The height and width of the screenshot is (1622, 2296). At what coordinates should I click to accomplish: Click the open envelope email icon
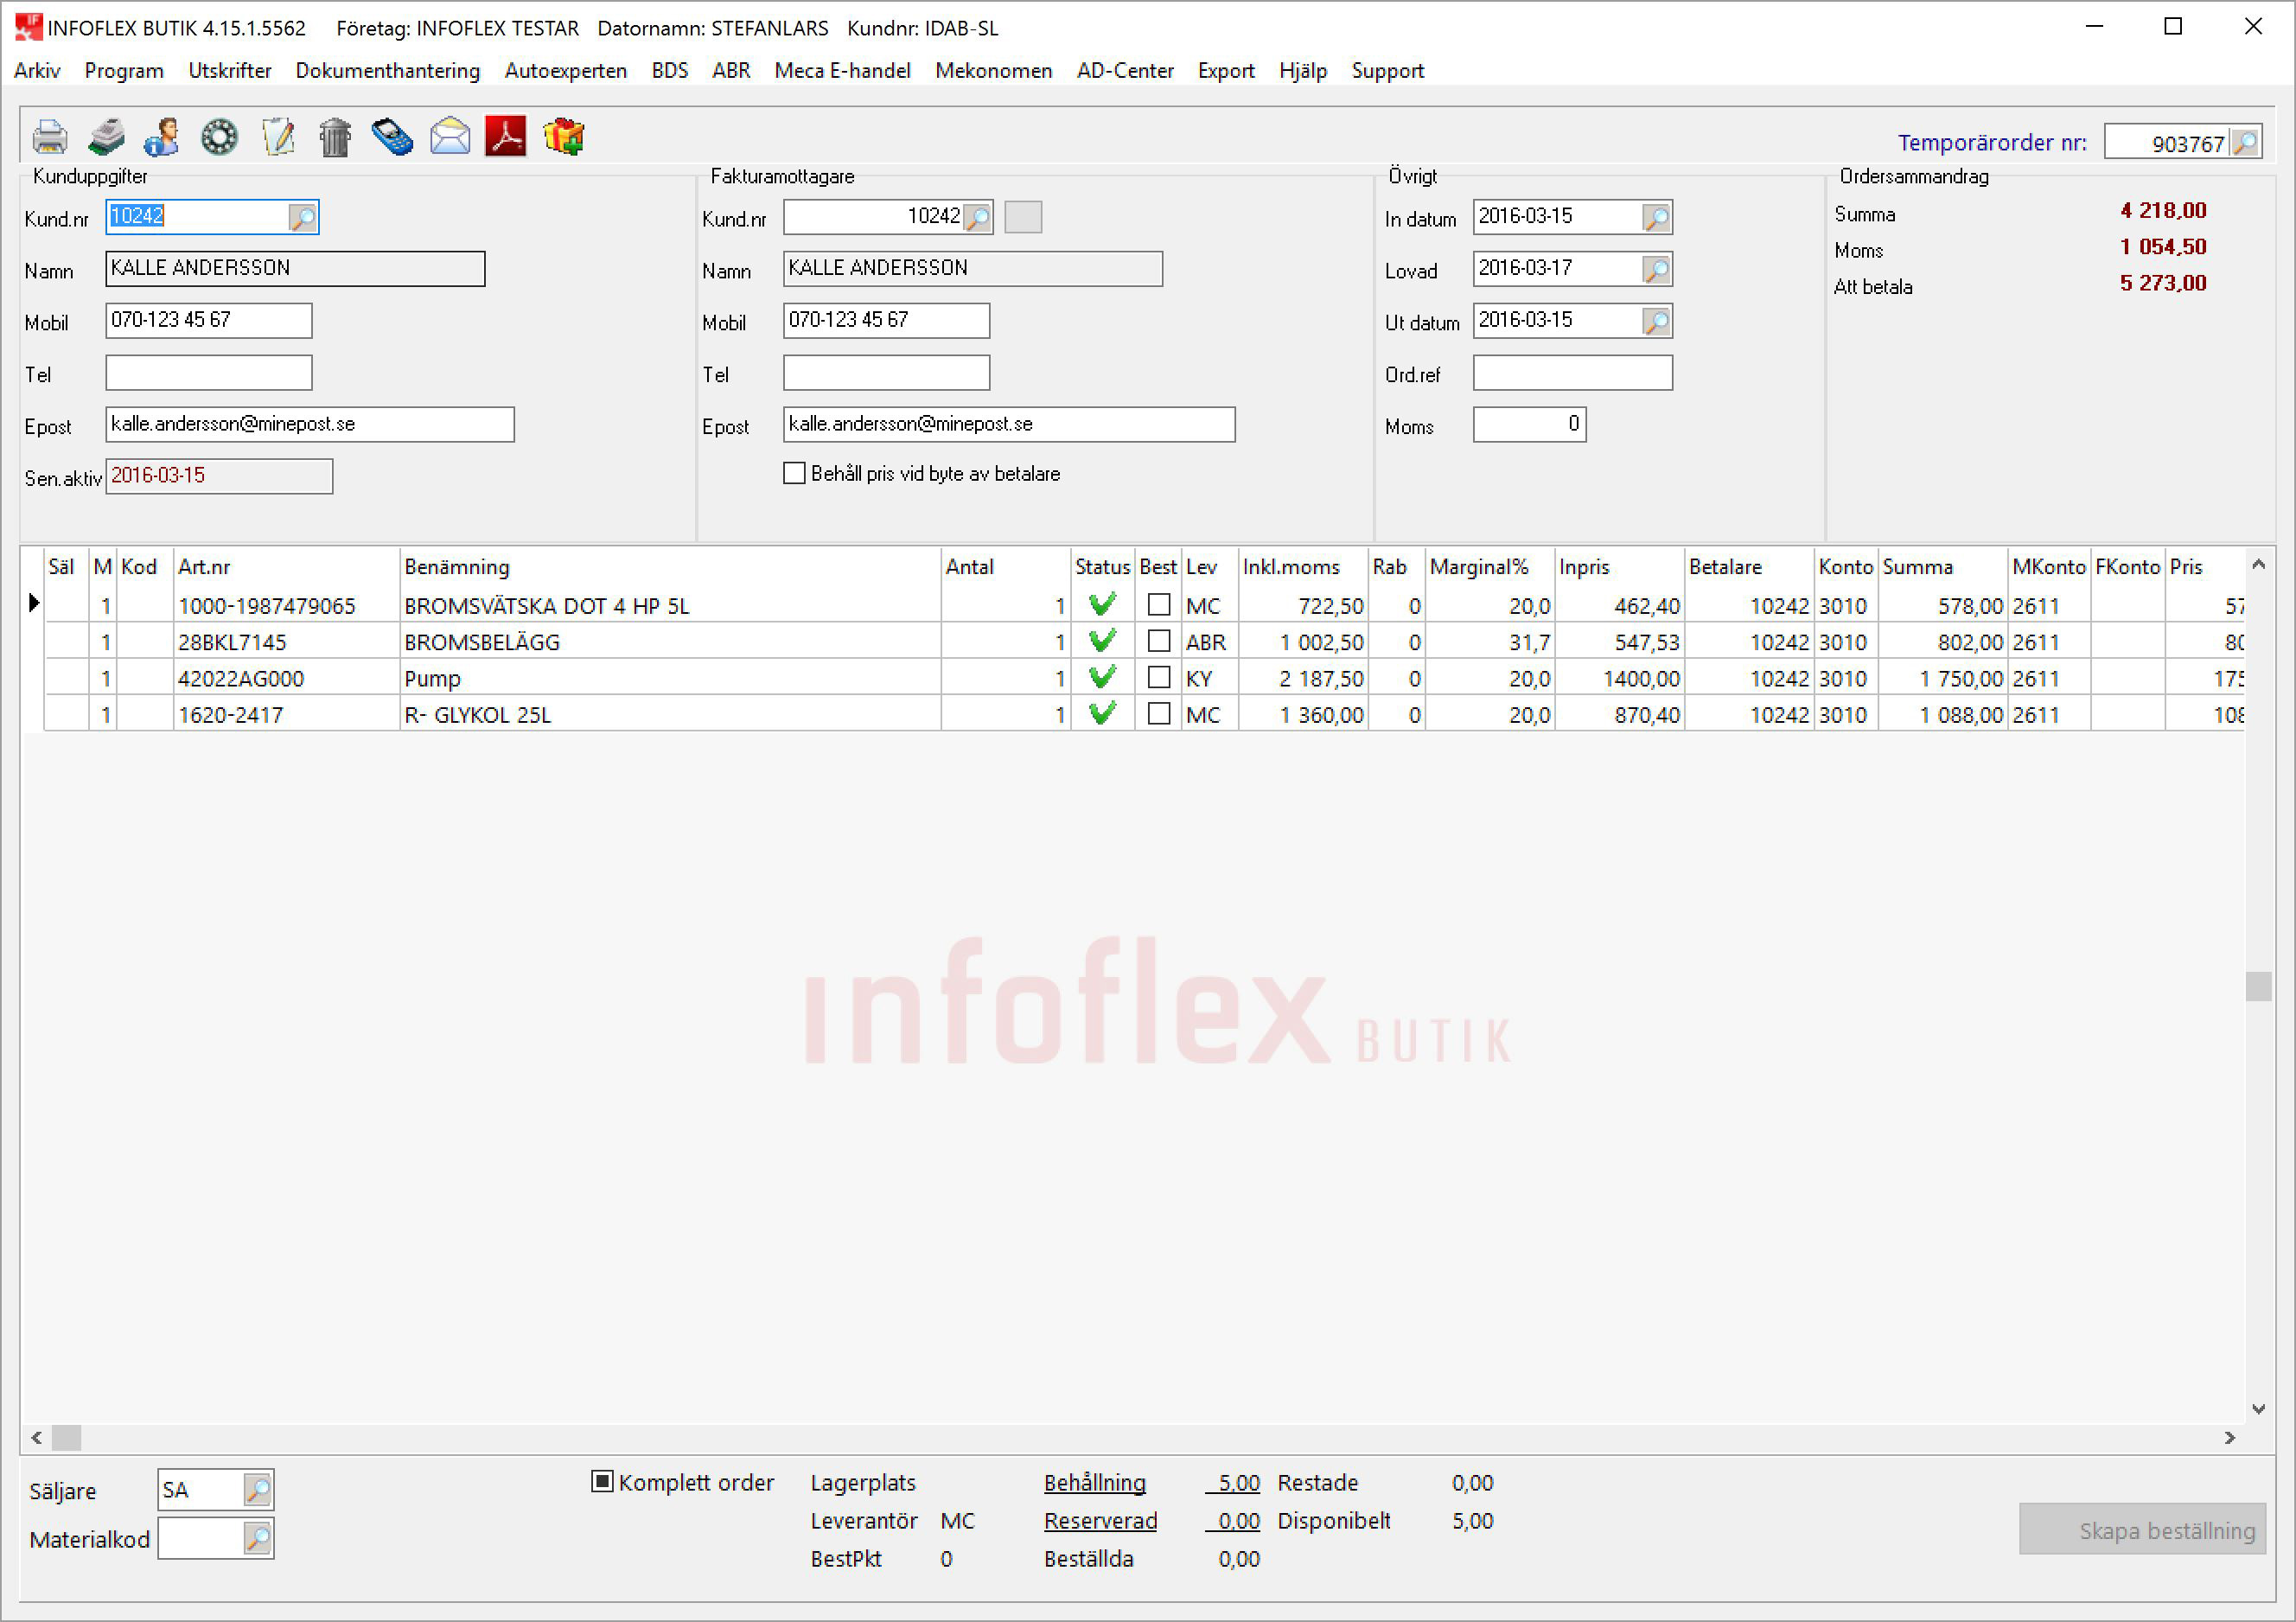[x=450, y=137]
